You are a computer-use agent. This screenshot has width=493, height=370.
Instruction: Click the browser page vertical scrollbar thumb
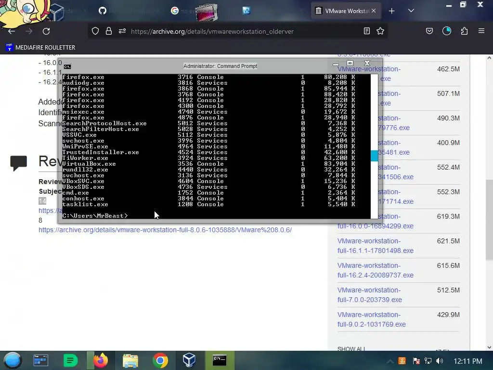tap(489, 220)
